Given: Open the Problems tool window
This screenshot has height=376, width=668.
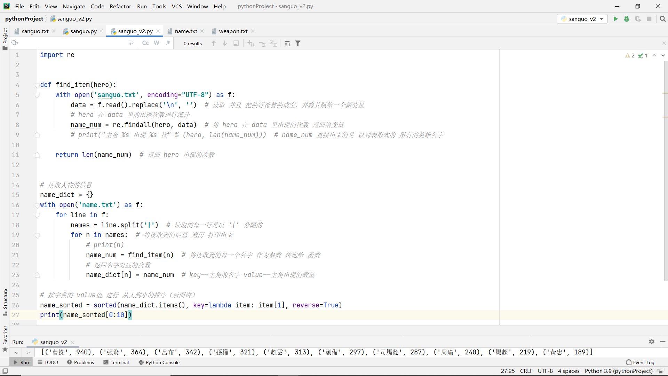Looking at the screenshot, I should 80,362.
